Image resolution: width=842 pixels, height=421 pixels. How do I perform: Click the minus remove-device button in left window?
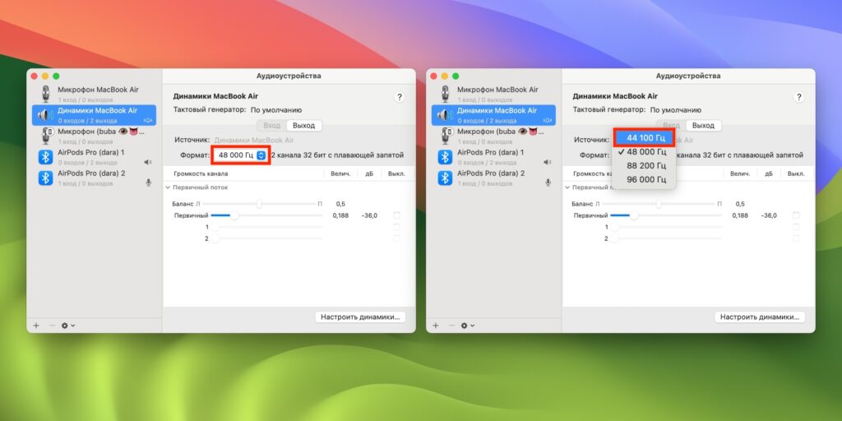(x=52, y=326)
